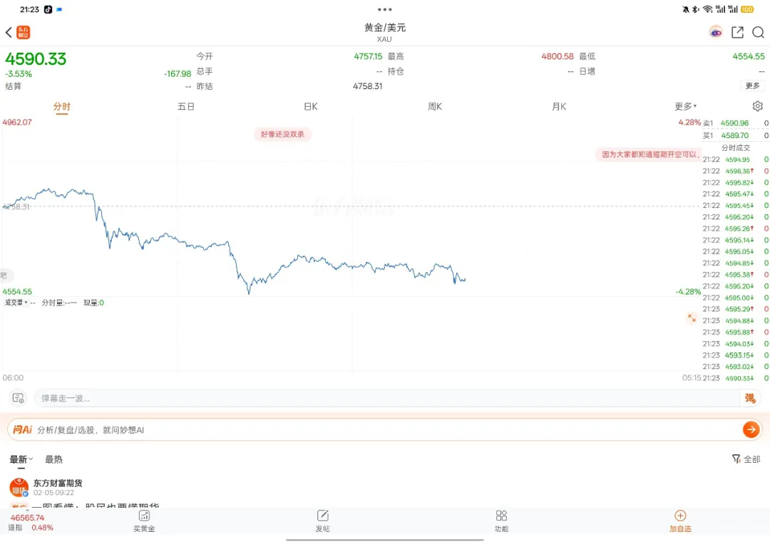
Task: Expand the 最新 sort dropdown
Action: (x=21, y=459)
